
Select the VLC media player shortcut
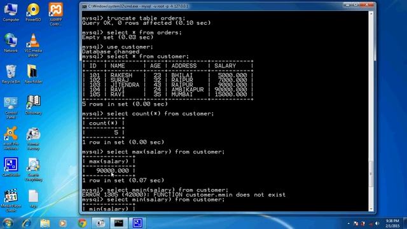pyautogui.click(x=33, y=45)
